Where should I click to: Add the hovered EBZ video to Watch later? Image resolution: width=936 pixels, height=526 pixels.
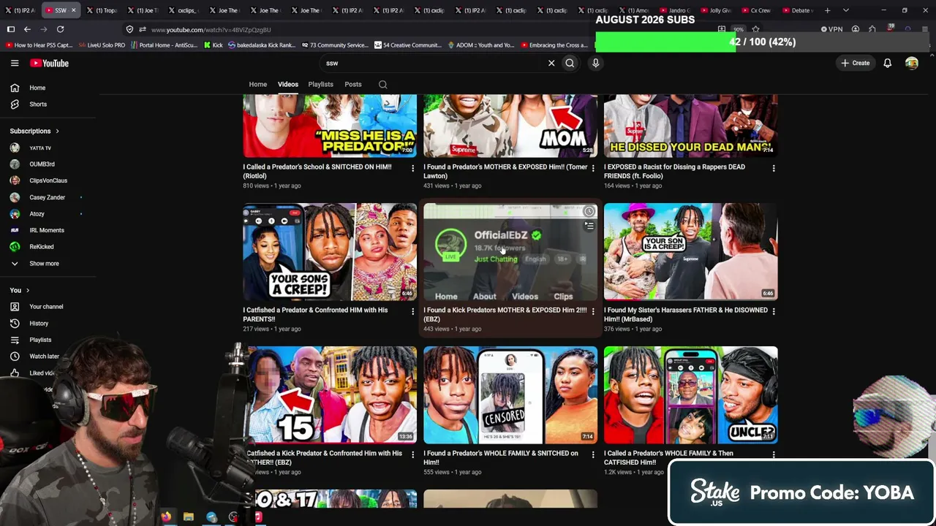589,212
